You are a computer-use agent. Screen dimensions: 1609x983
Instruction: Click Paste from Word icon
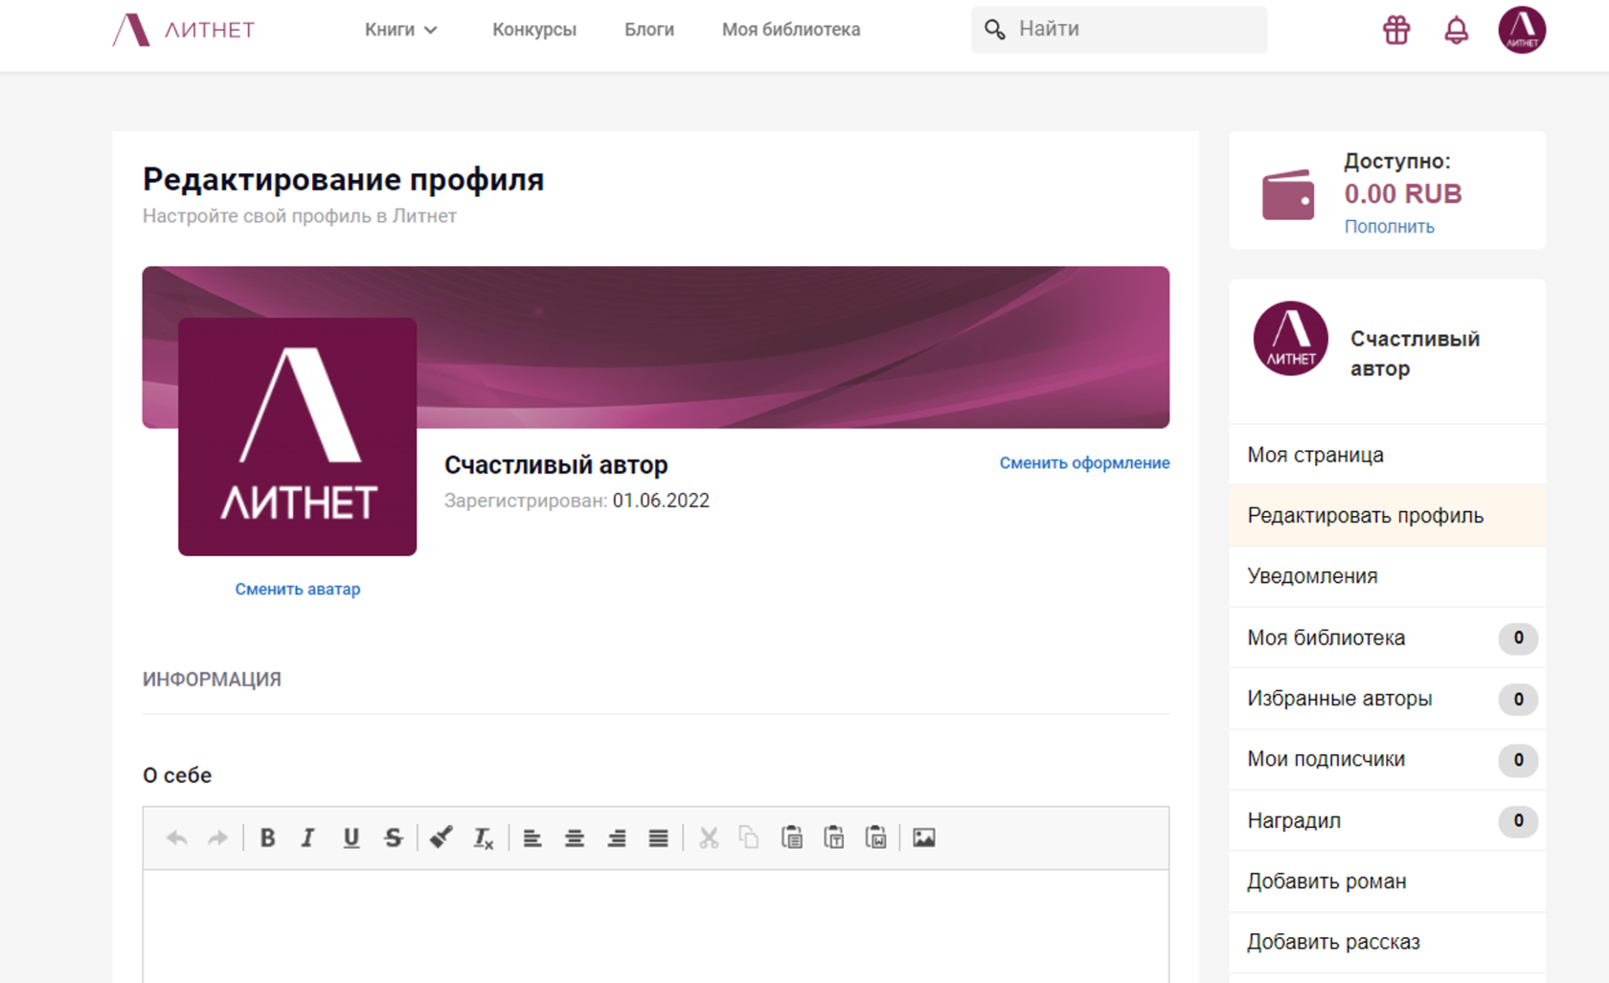pos(876,838)
